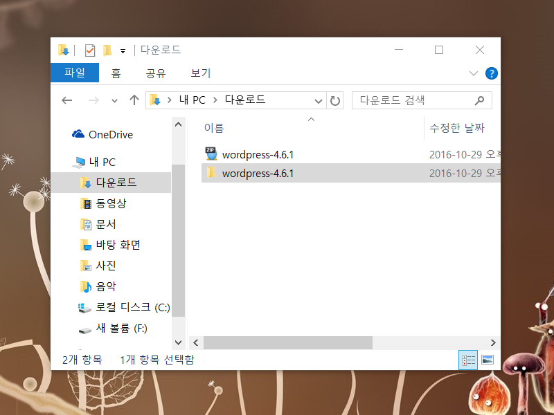Go forward with the right arrow
Image resolution: width=554 pixels, height=415 pixels.
pos(93,100)
